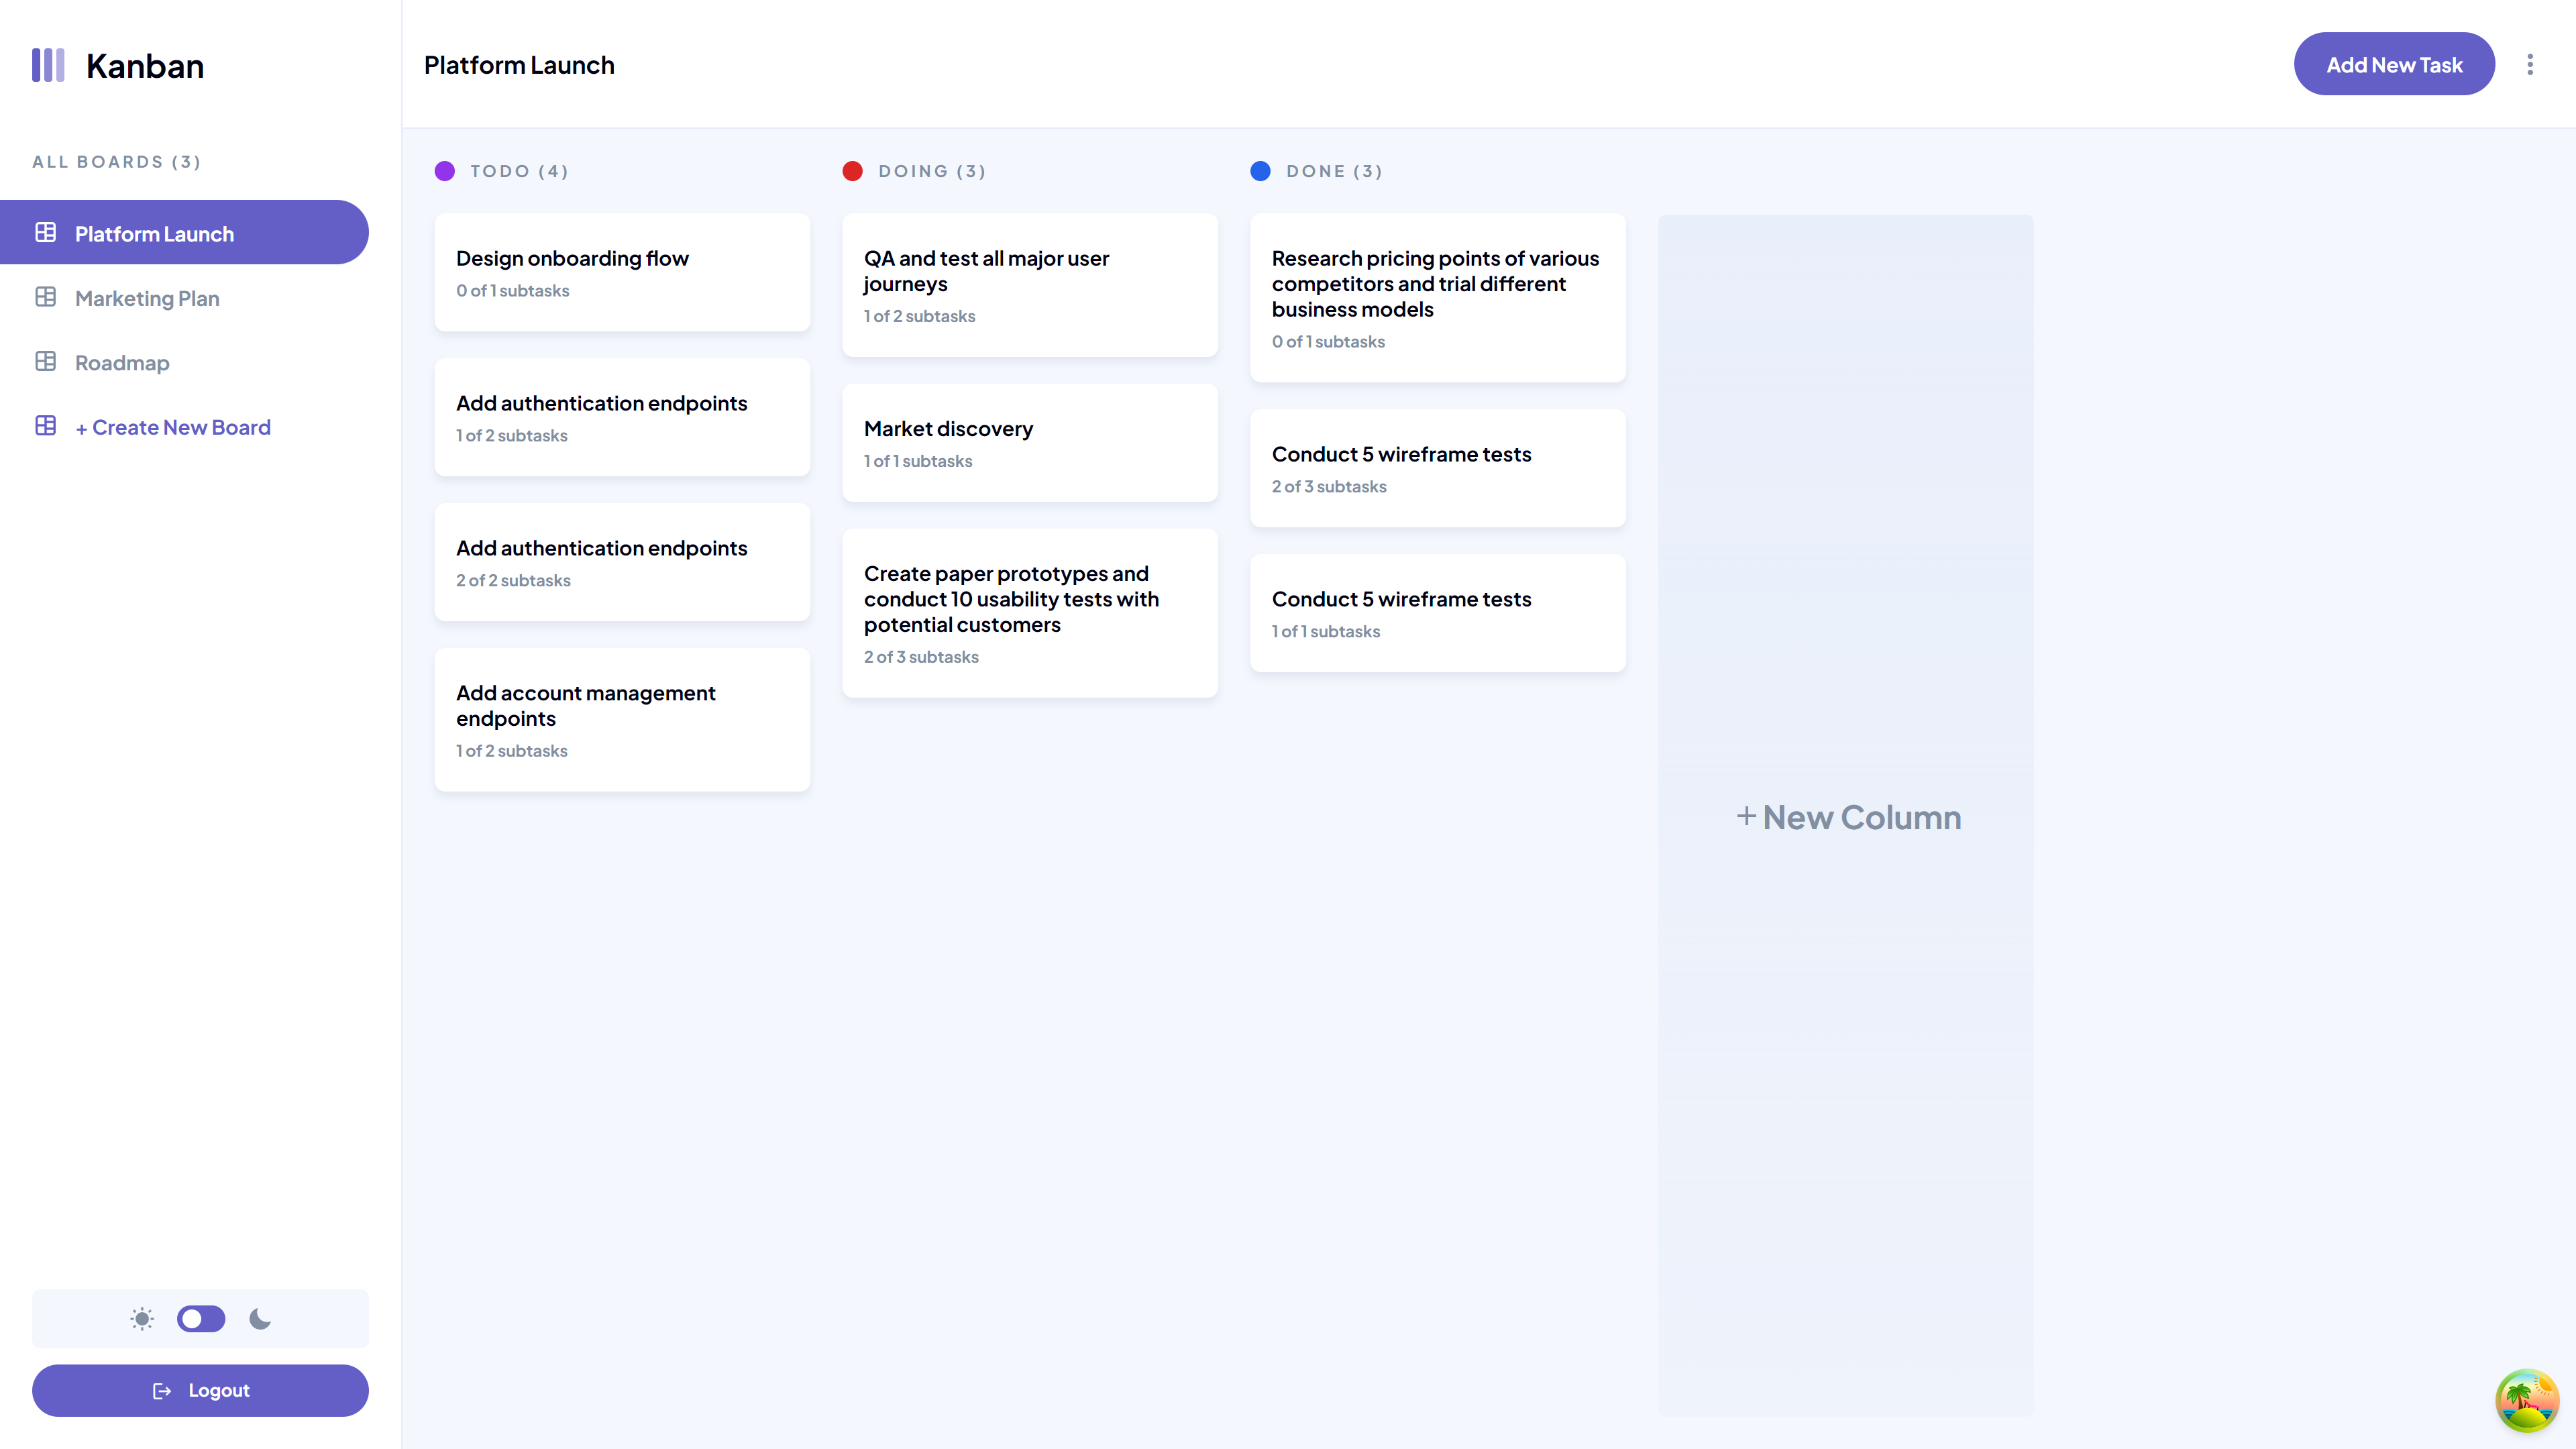The image size is (2576, 1449).
Task: Open the vertical three-dot board menu
Action: coord(2530,65)
